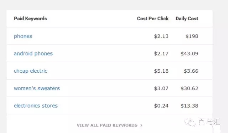Image resolution: width=228 pixels, height=133 pixels.
Task: Select the $43.09 daily cost value
Action: (x=190, y=54)
